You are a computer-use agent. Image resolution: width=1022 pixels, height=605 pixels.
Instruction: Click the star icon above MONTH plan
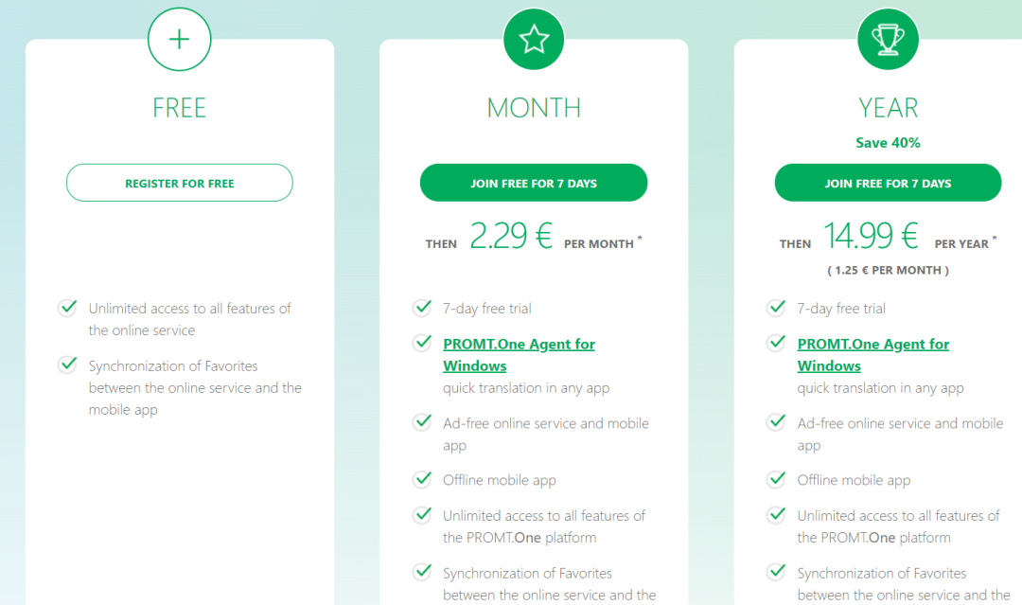534,39
